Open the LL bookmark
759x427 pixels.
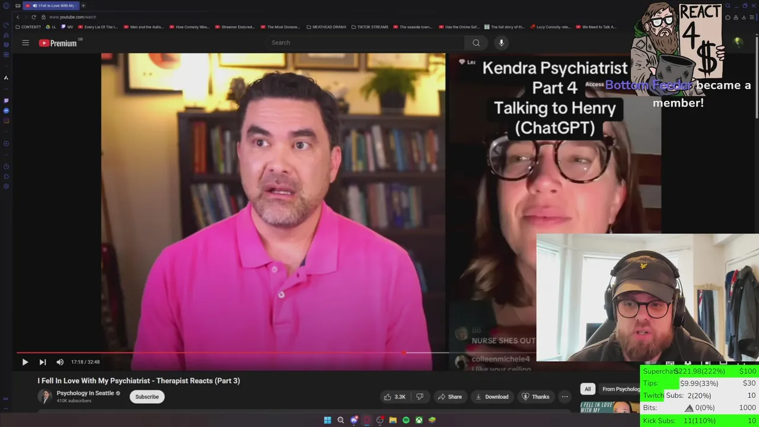[x=52, y=27]
